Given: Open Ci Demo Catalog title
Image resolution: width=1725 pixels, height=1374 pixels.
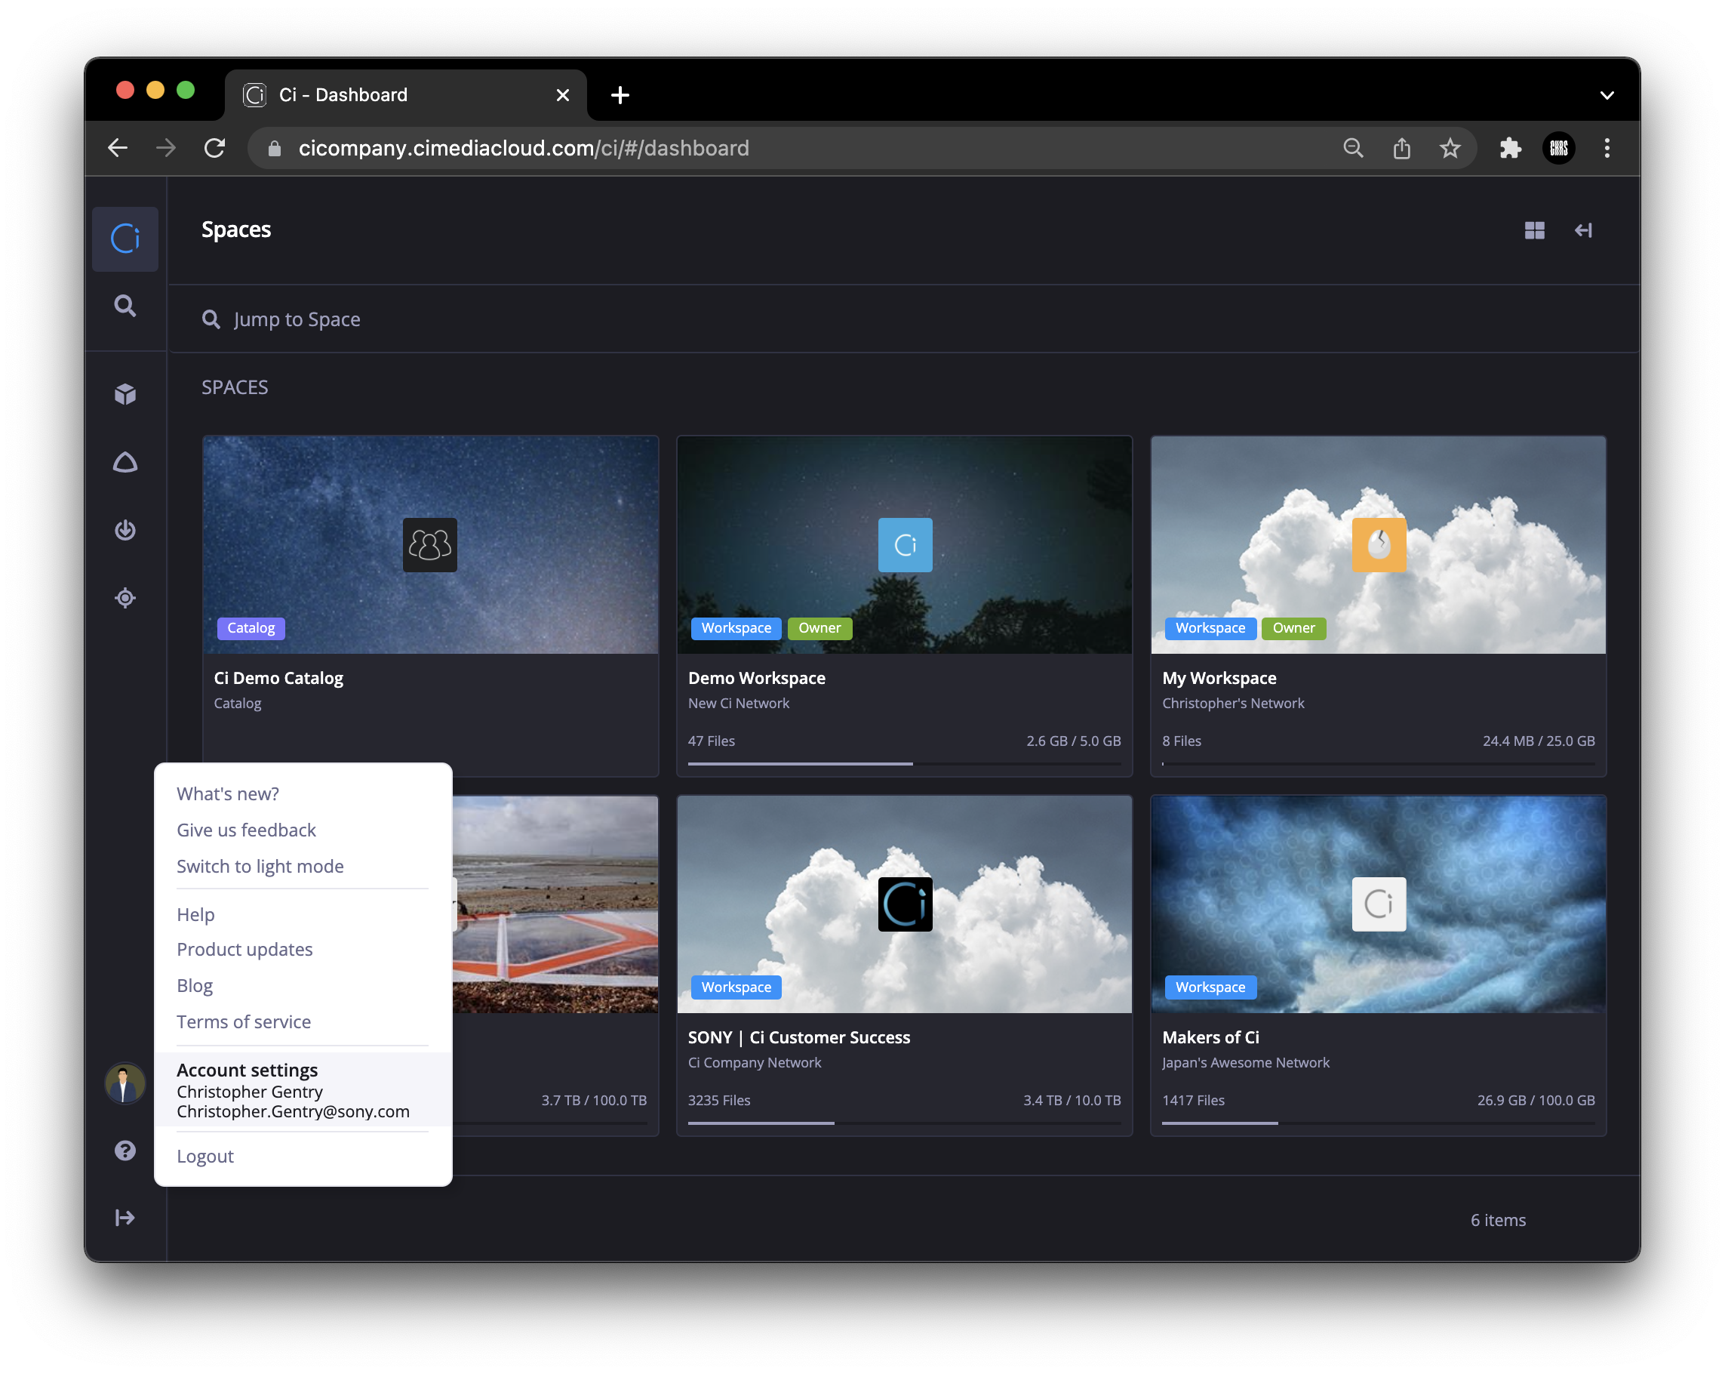Looking at the screenshot, I should coord(278,678).
